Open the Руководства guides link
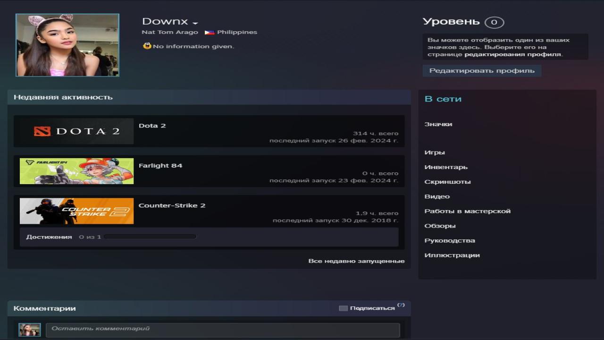The image size is (604, 340). pos(450,240)
